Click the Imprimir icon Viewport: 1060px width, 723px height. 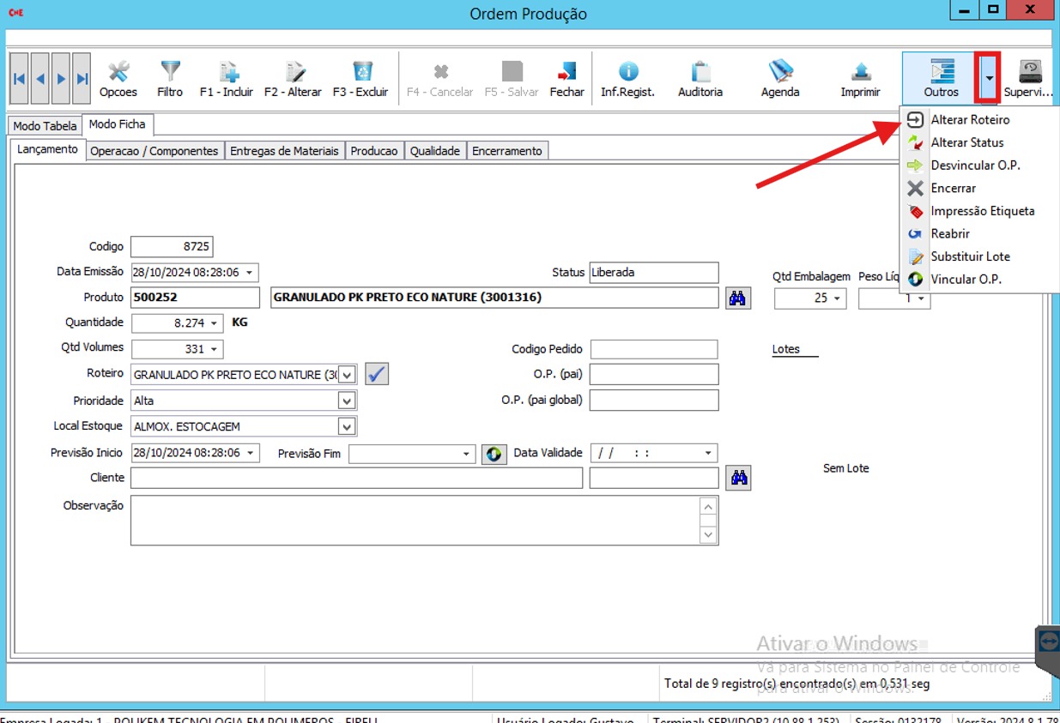(x=860, y=72)
